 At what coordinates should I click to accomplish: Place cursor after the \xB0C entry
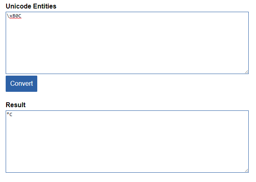point(21,16)
